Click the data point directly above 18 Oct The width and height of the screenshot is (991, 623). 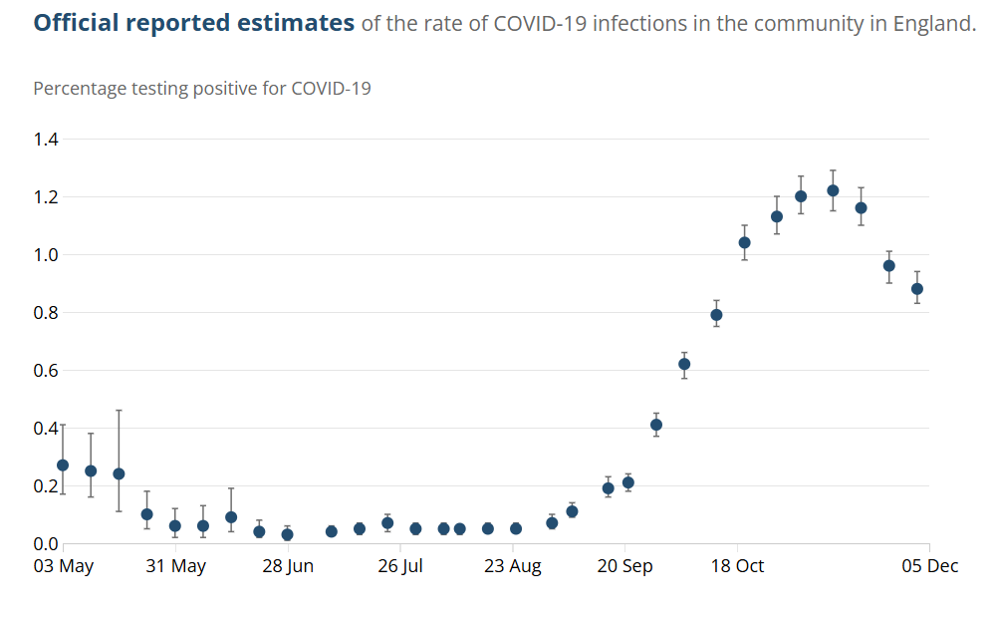tap(744, 242)
